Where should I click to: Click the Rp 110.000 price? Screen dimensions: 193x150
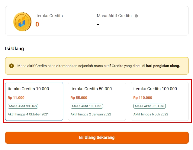point(143,98)
